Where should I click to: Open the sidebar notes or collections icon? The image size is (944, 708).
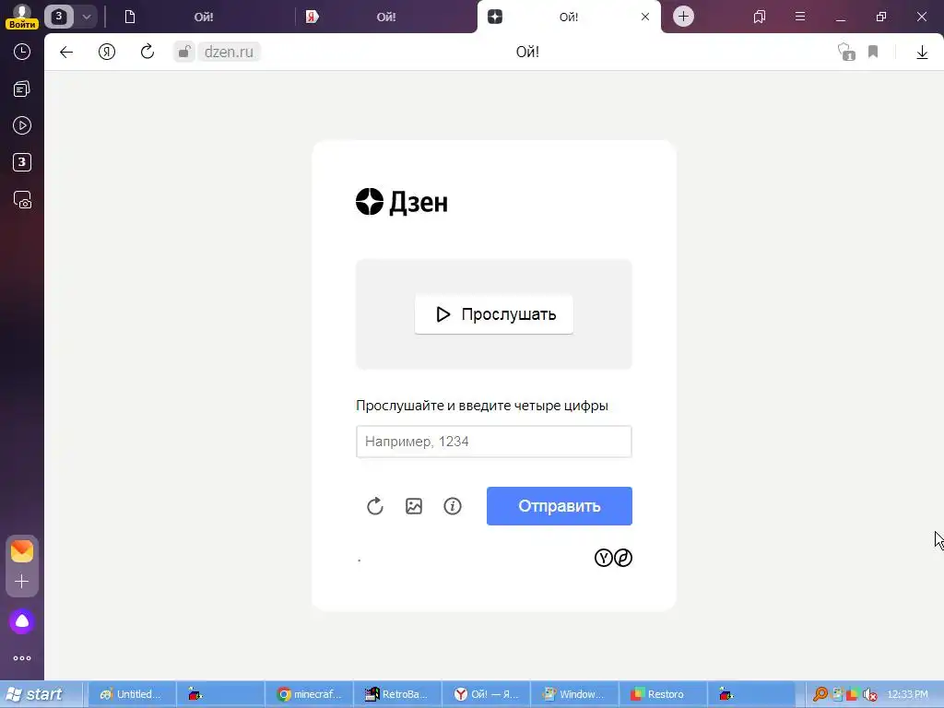22,89
